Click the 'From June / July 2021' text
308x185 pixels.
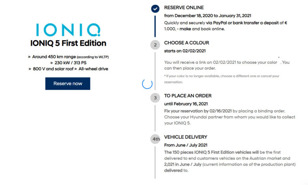click(x=186, y=145)
